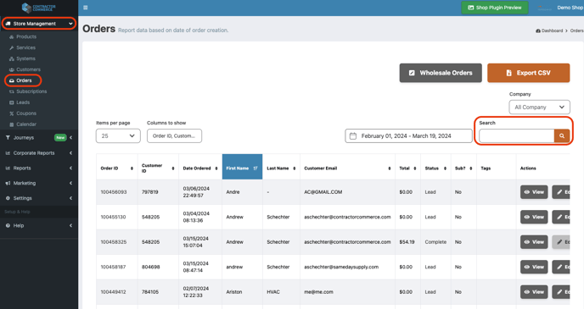Open Services in the sidebar

point(25,47)
